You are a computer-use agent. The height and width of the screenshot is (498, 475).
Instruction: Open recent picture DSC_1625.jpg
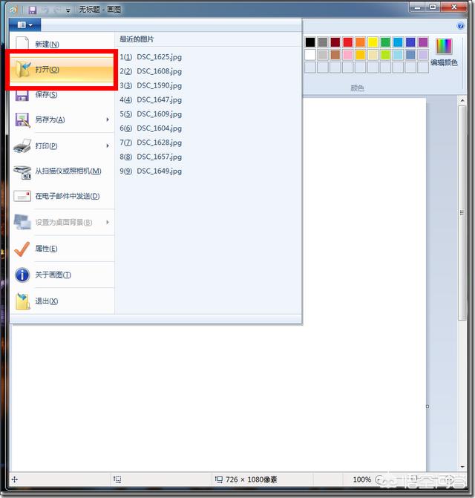click(159, 57)
